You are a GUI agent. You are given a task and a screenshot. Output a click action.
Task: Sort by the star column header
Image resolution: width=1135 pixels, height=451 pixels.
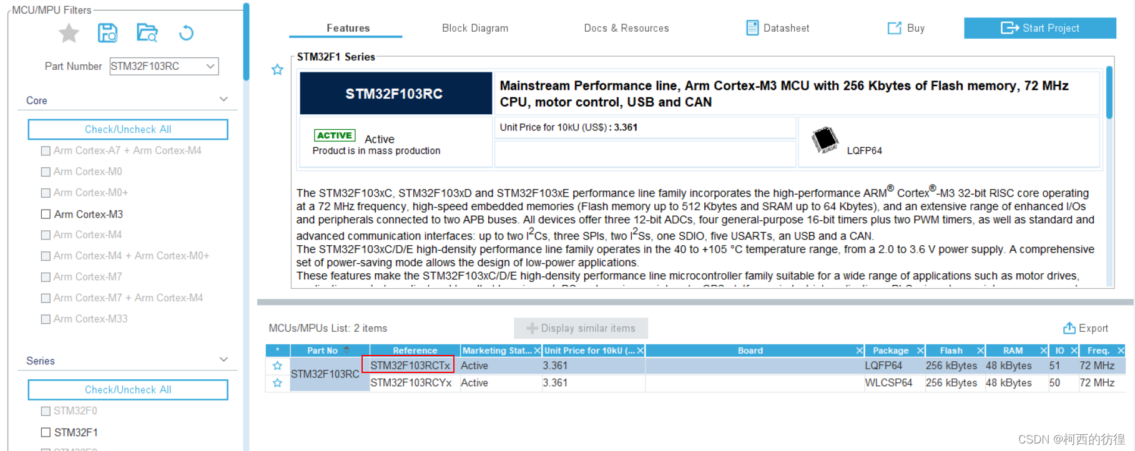pos(277,351)
